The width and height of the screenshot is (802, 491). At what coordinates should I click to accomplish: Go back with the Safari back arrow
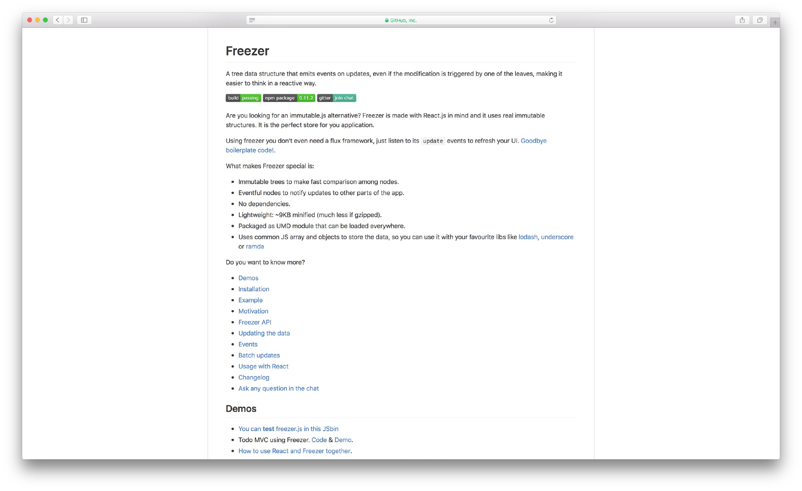coord(58,20)
